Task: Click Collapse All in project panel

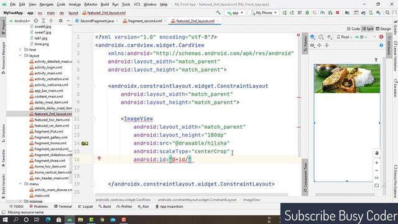Action: 51,21
